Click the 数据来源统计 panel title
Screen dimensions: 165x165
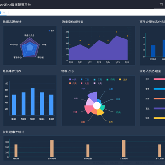pos(12,22)
